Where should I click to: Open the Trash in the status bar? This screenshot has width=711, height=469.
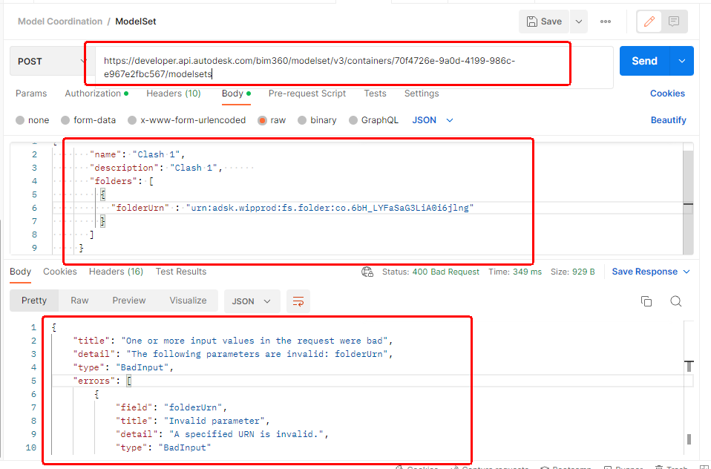tap(671, 467)
